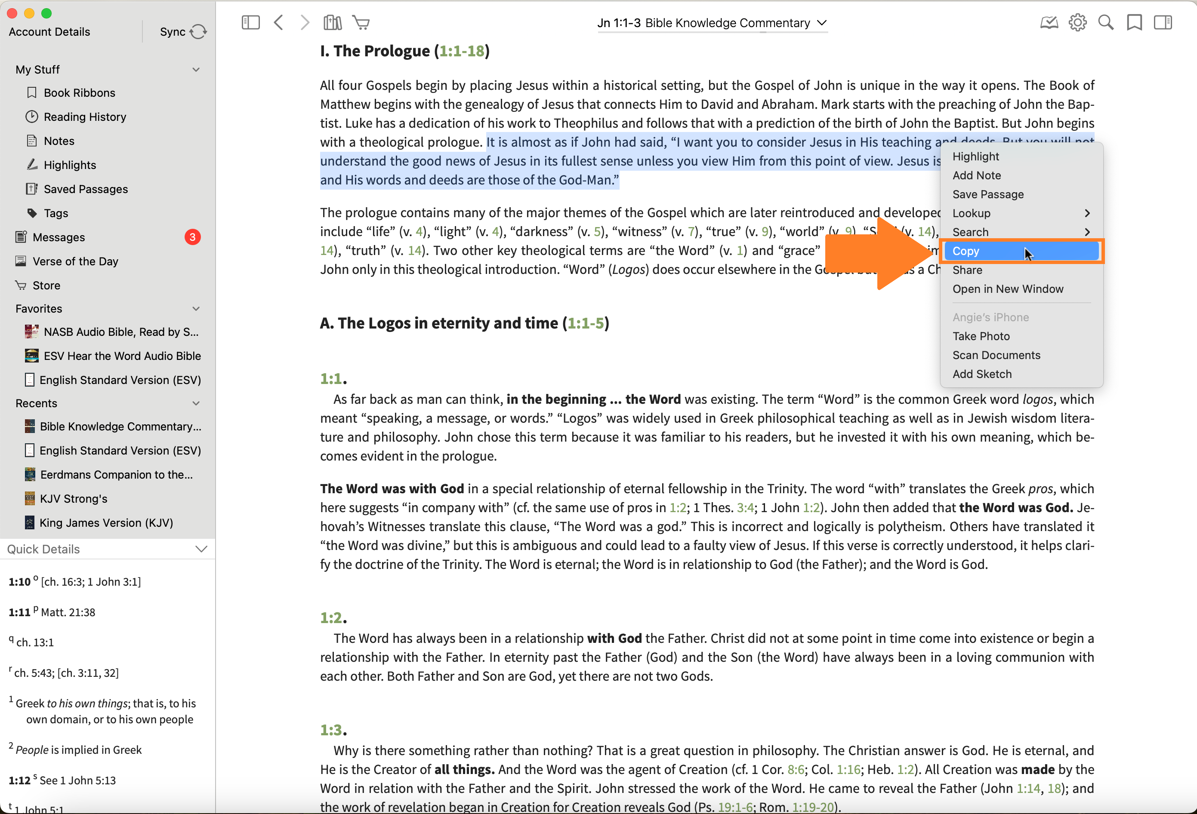Click the 1:1. verse heading
This screenshot has width=1197, height=814.
click(x=333, y=379)
